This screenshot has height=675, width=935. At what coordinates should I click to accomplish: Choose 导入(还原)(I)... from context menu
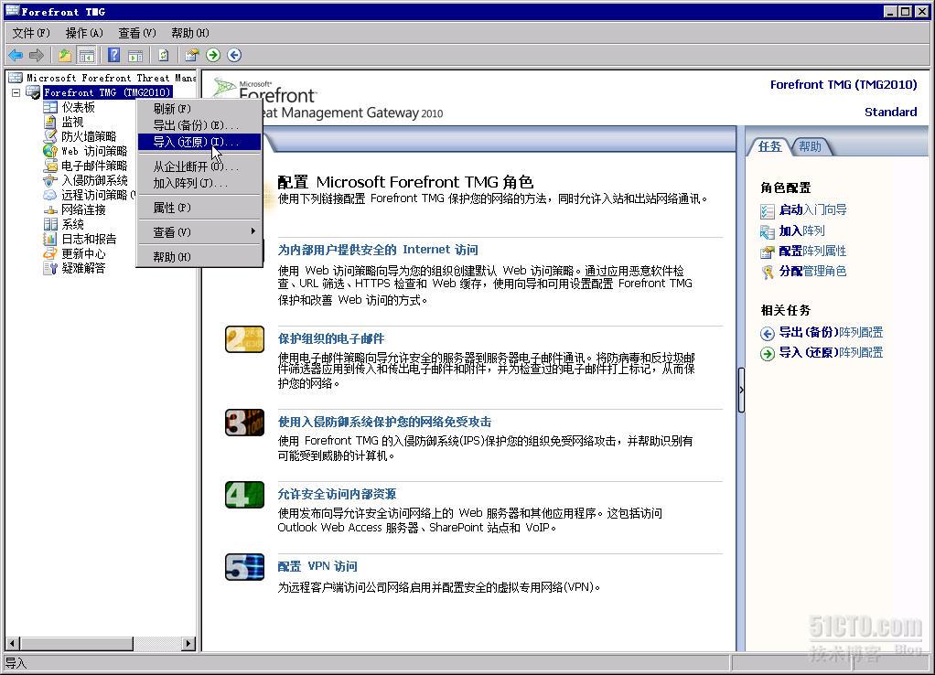pyautogui.click(x=199, y=142)
